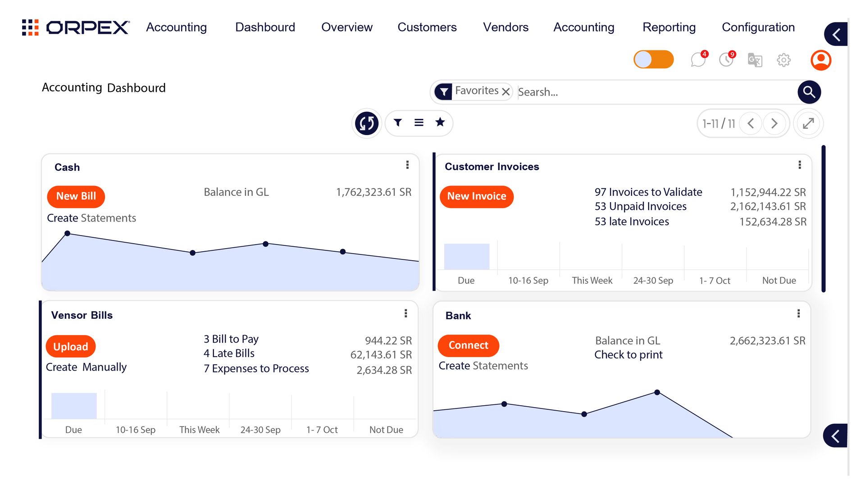Open the Cash card three-dot menu

click(407, 165)
